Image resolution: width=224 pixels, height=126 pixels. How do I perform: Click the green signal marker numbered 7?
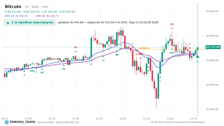36,71
